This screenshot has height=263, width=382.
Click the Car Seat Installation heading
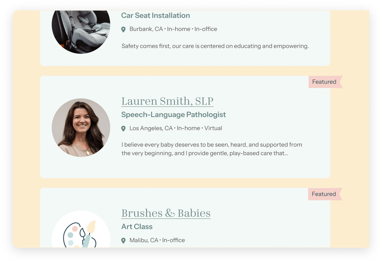[155, 16]
